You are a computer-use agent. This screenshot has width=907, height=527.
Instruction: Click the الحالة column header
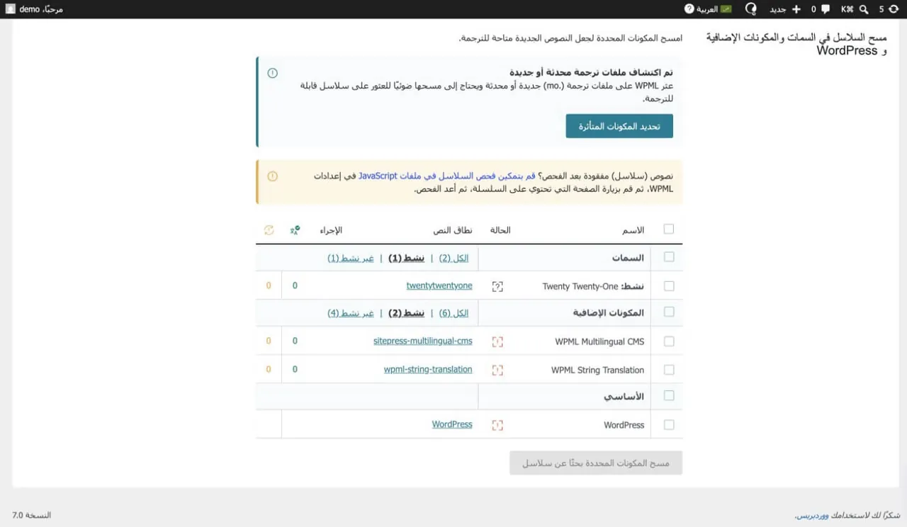(500, 230)
